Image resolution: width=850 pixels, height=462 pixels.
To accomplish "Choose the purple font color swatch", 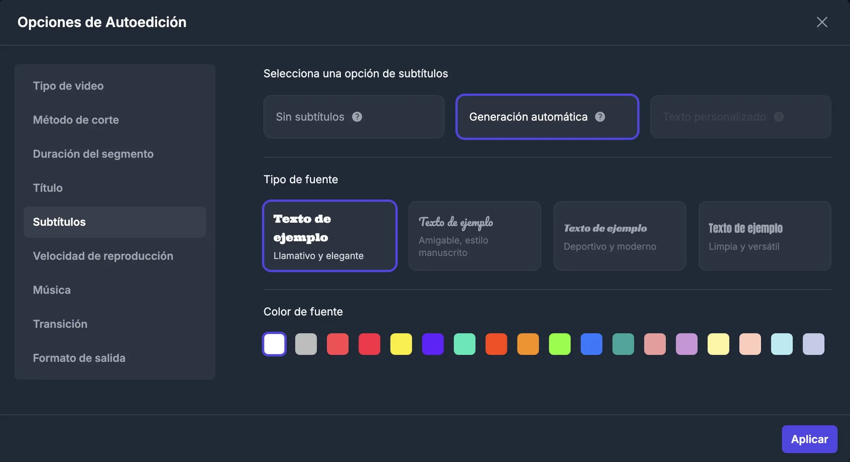I will (x=433, y=344).
